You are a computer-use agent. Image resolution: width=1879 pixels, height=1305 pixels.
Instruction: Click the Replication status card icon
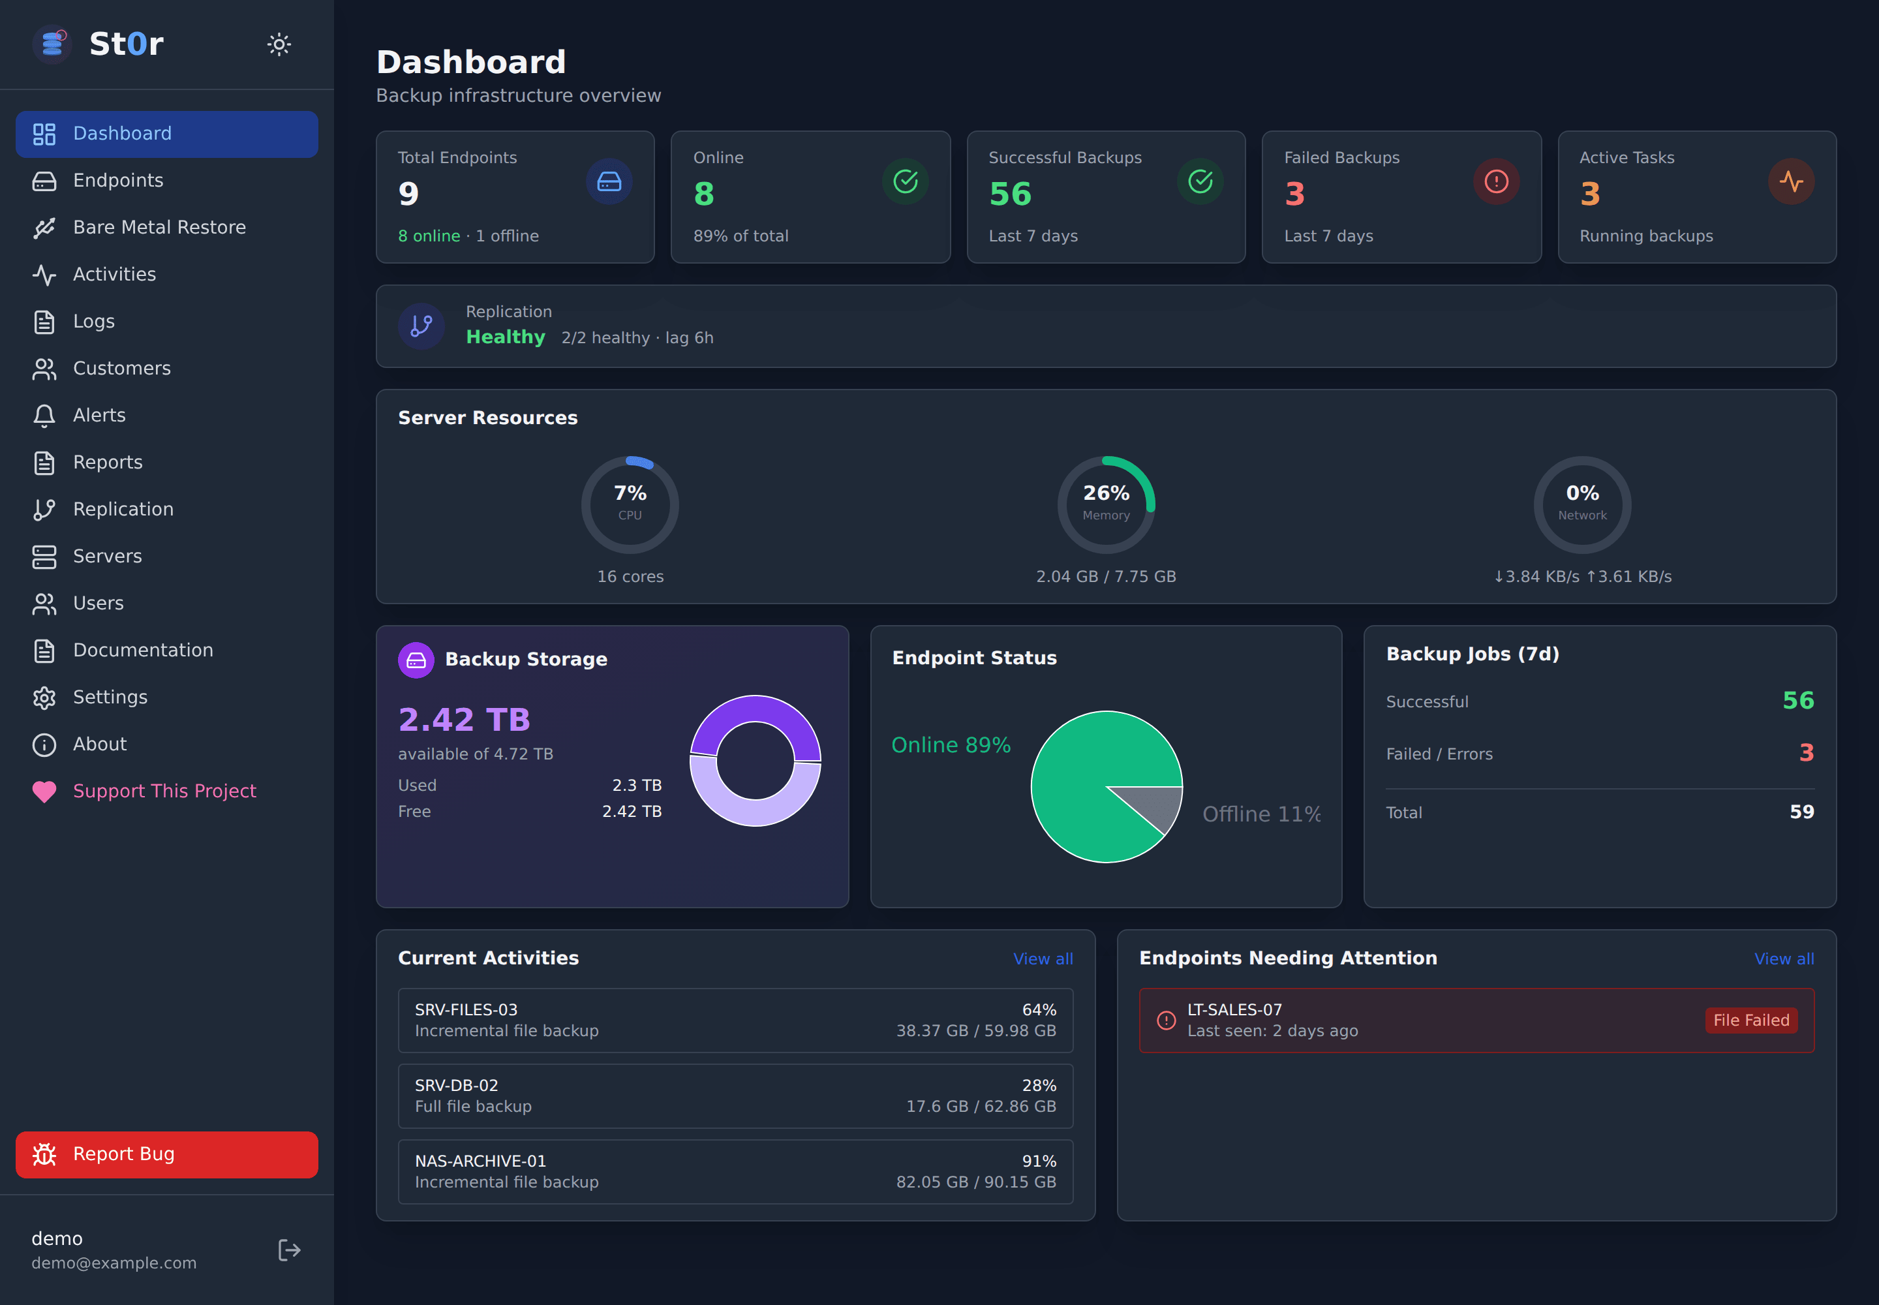(x=421, y=326)
